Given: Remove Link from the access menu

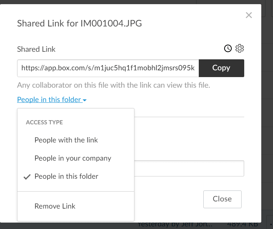Looking at the screenshot, I should [x=55, y=206].
